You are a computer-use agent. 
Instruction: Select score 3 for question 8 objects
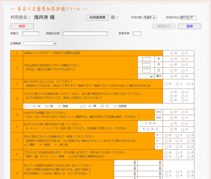(x=166, y=157)
